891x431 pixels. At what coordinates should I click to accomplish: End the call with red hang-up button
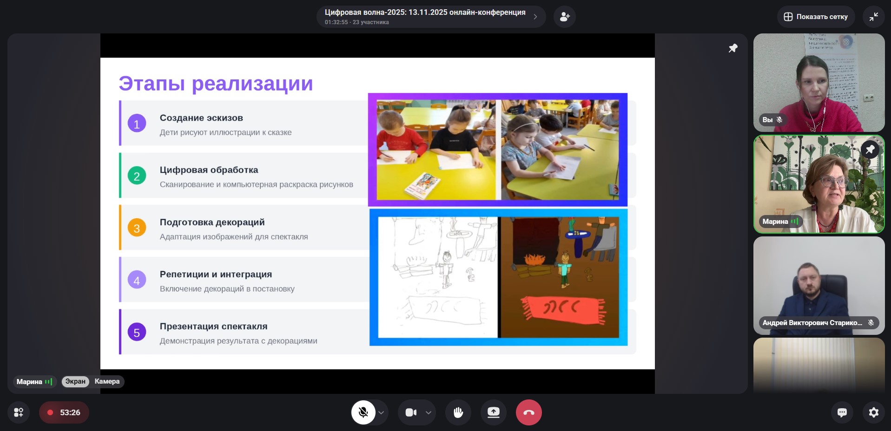528,412
